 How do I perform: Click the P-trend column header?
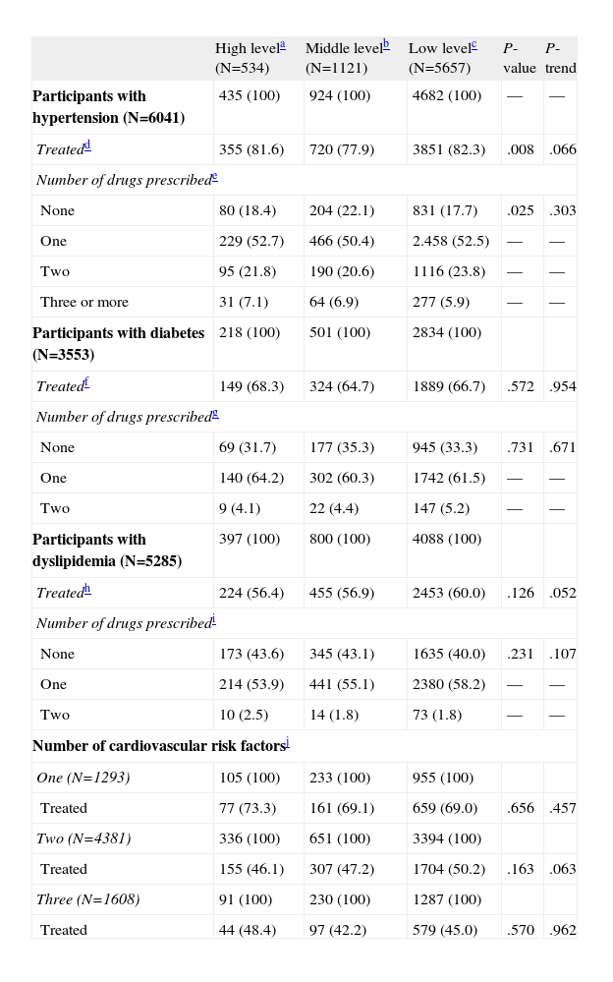pos(560,59)
